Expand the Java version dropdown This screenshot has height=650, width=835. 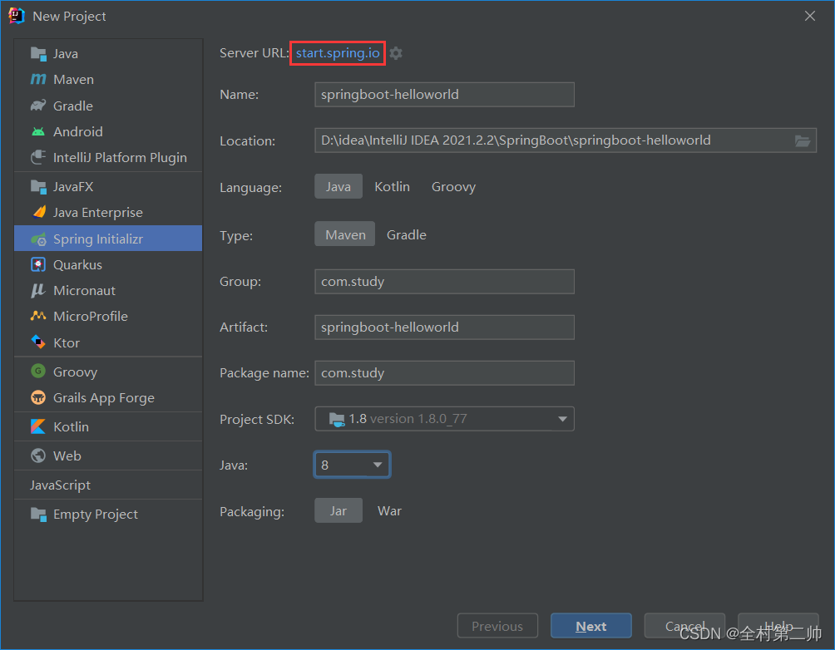coord(352,465)
